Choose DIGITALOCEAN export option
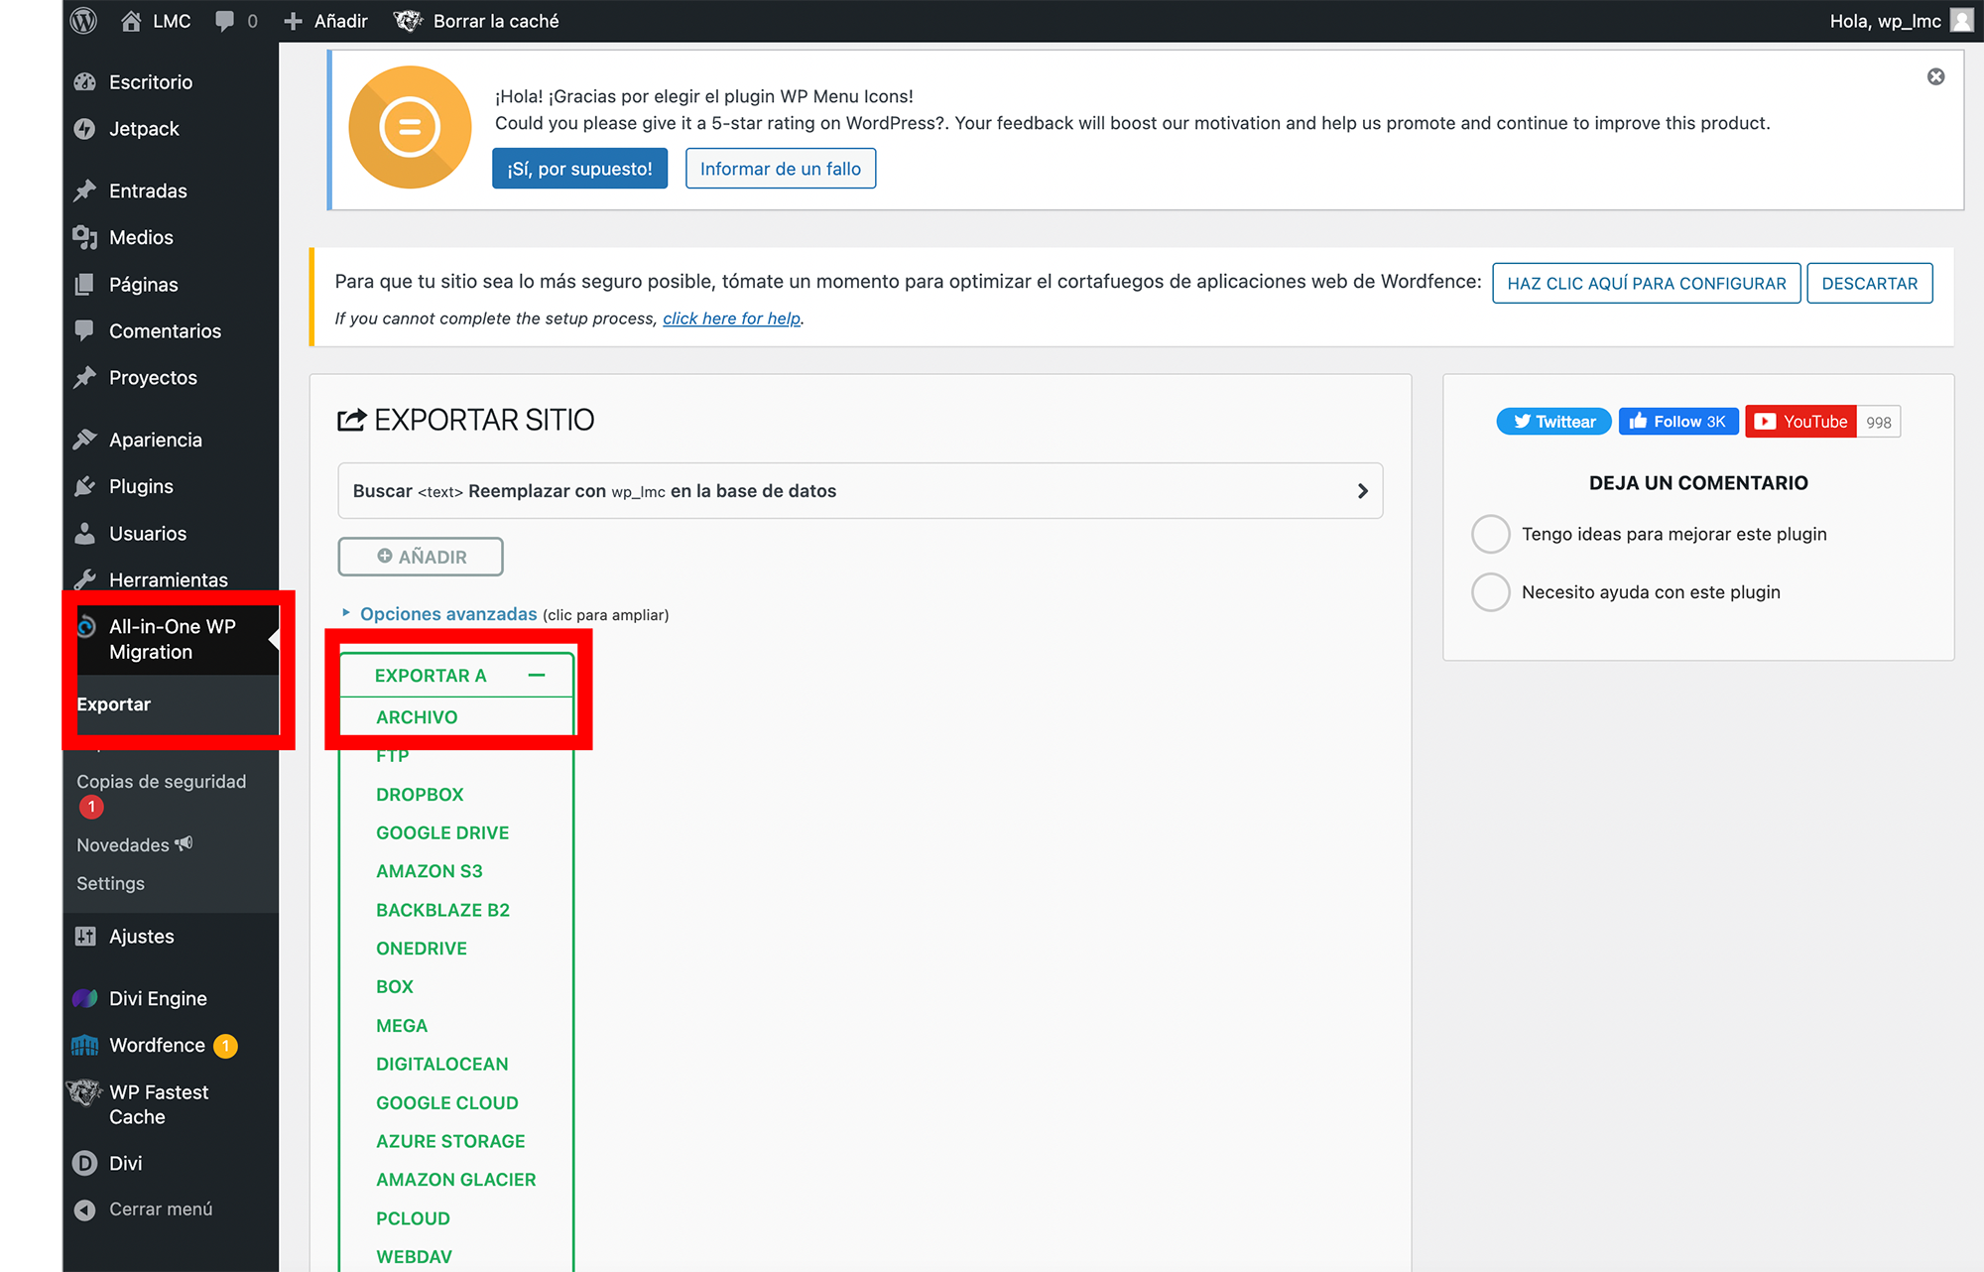Screen dimensions: 1984x1272 click(x=442, y=1065)
